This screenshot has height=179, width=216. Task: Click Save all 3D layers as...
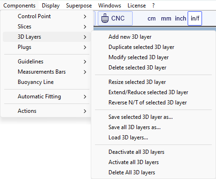coord(153,127)
